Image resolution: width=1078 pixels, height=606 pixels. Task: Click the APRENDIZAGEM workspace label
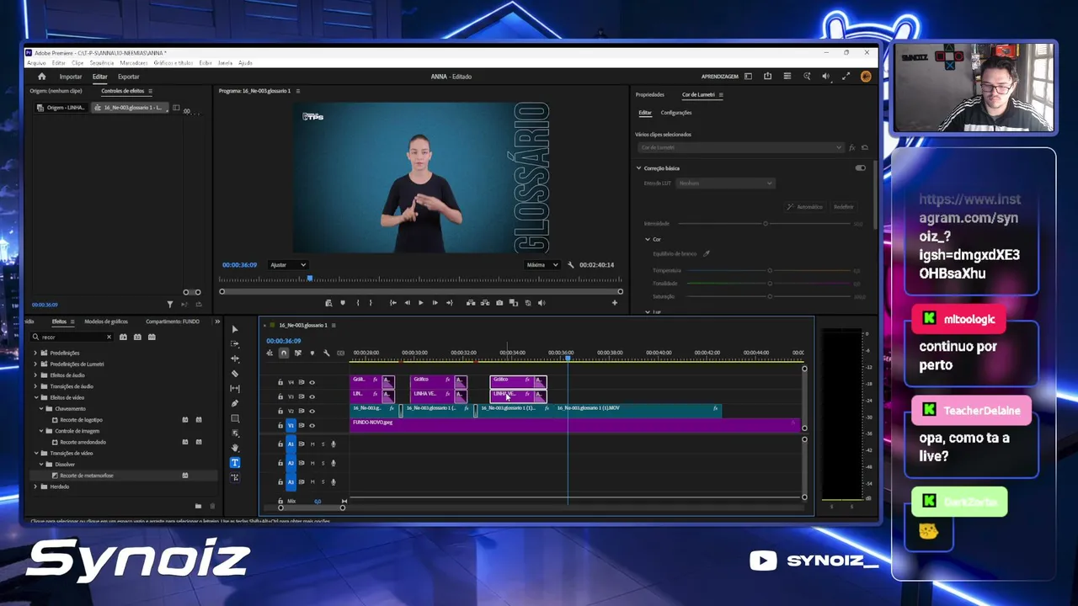click(x=720, y=77)
